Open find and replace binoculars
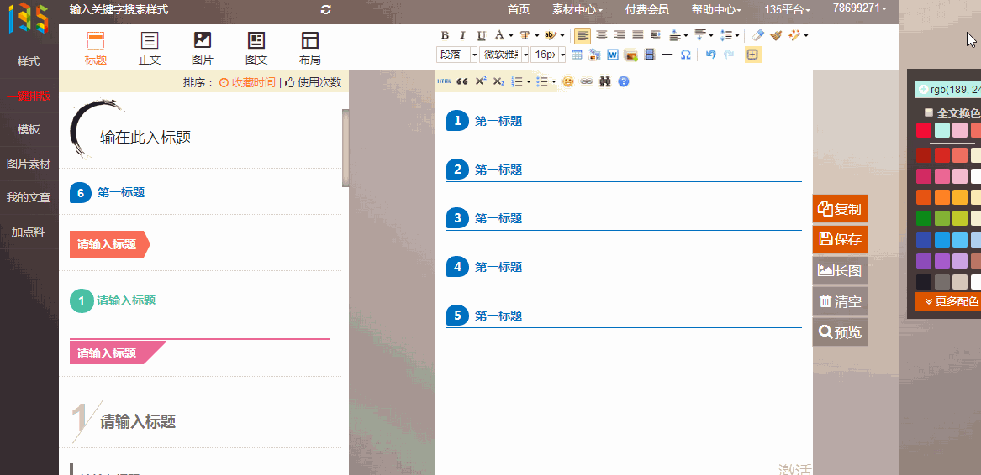Image resolution: width=981 pixels, height=475 pixels. (x=604, y=81)
